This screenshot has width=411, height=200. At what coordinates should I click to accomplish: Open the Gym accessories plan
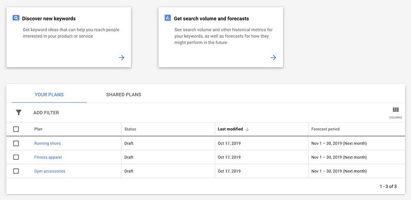tap(50, 171)
